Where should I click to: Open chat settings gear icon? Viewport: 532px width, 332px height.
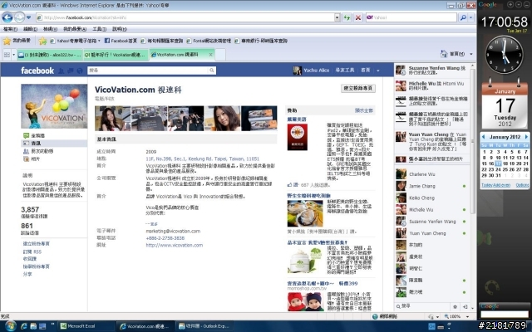455,306
